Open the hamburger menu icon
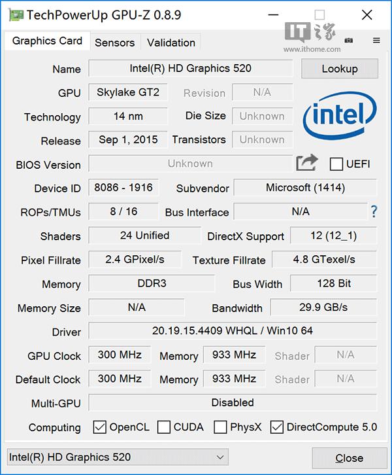392x475 pixels. coord(376,41)
